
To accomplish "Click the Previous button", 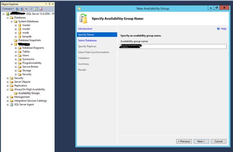I will tap(183, 141).
